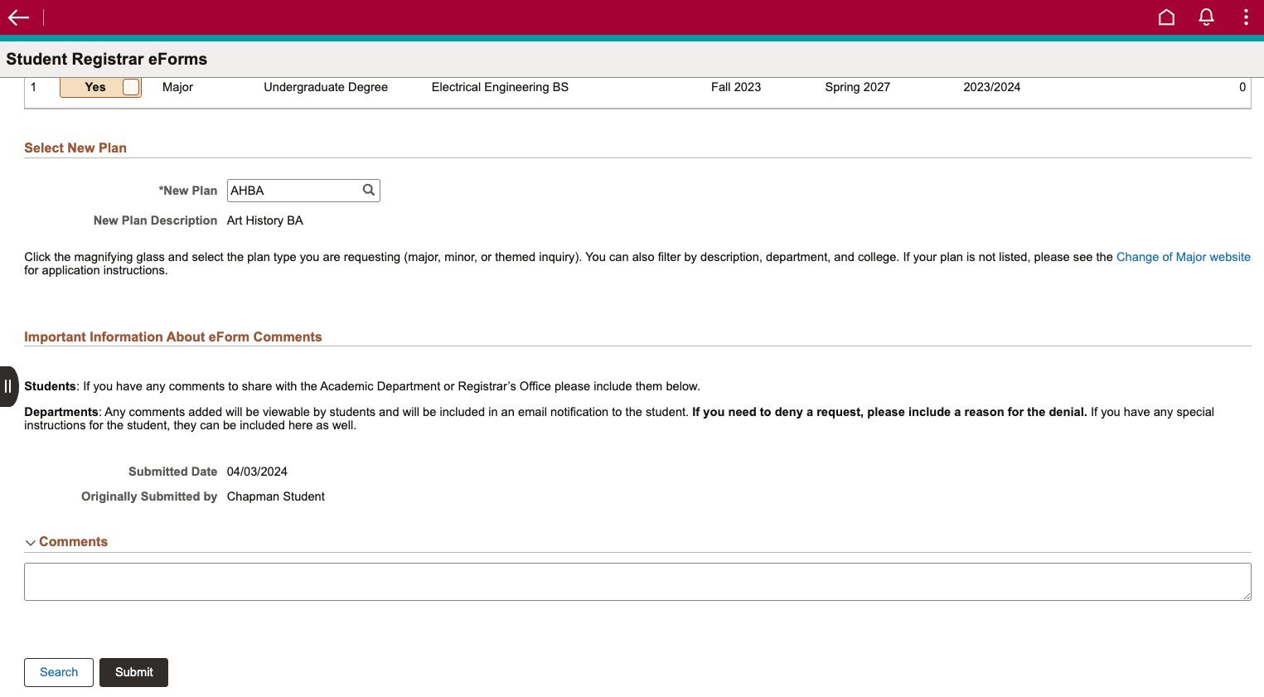Open the Home page icon
Viewport: 1264px width, 697px height.
[1166, 17]
